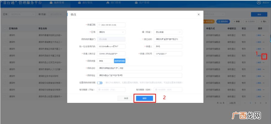Tick the last table row checkbox
Screen dimensions: 271x124
5,96
